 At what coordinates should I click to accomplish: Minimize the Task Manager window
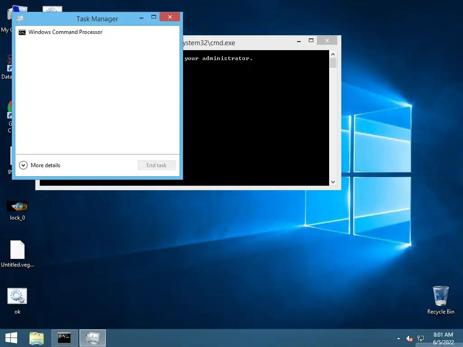click(x=142, y=18)
